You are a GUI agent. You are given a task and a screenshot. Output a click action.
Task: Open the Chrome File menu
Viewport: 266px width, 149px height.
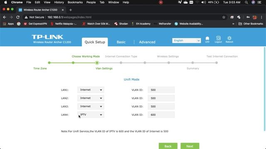click(29, 2)
